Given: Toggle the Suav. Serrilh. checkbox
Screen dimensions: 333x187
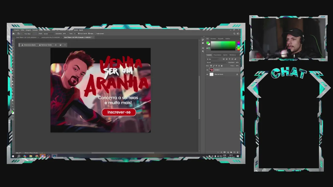Looking at the screenshot, I should pos(79,34).
